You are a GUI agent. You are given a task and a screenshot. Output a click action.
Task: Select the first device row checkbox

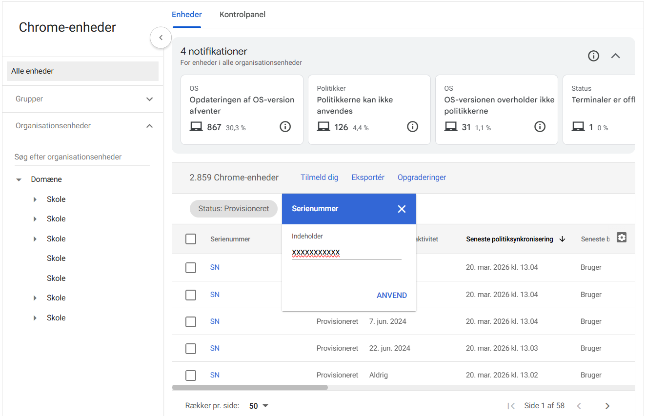(x=191, y=268)
